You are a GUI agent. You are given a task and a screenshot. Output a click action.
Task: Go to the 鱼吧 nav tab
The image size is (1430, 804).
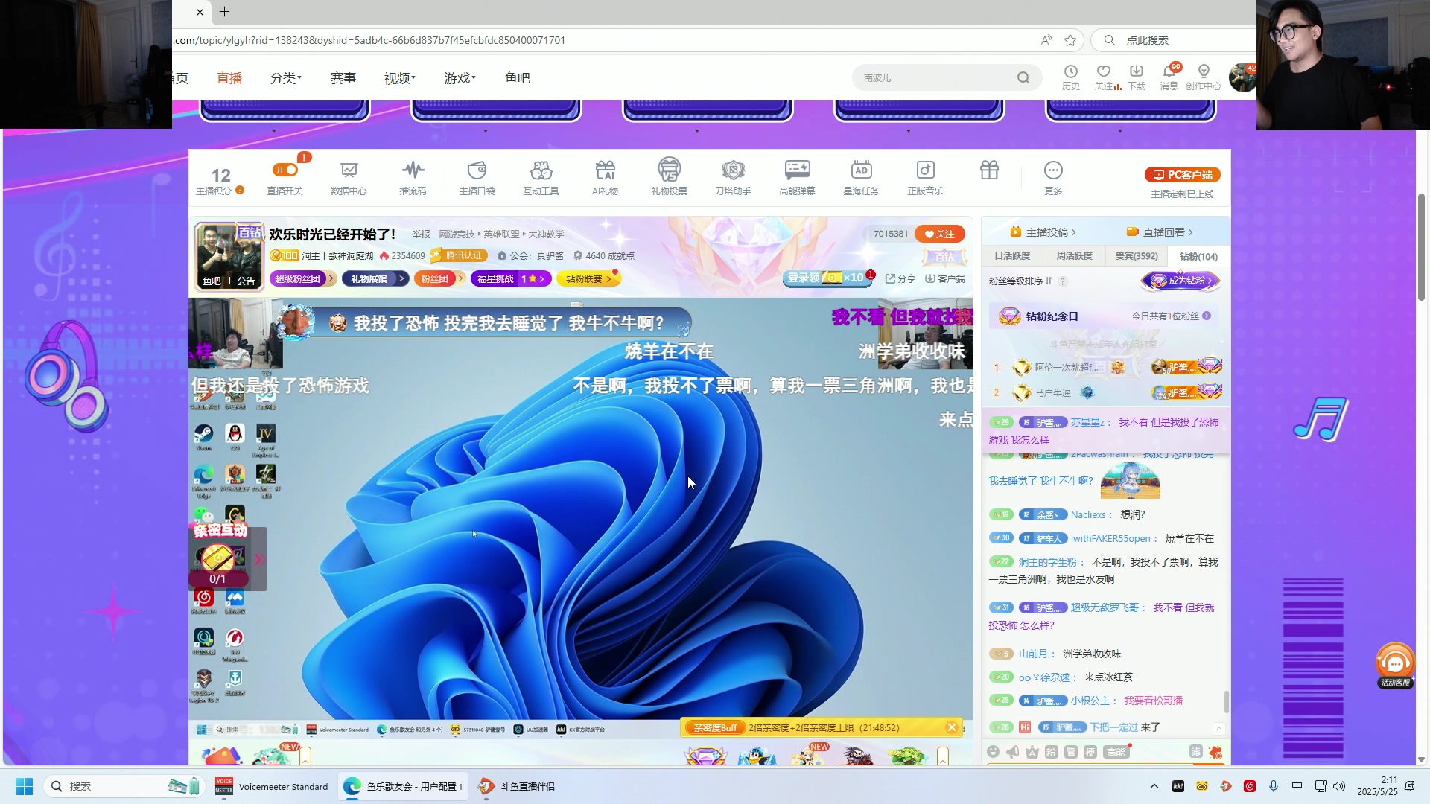click(x=518, y=78)
